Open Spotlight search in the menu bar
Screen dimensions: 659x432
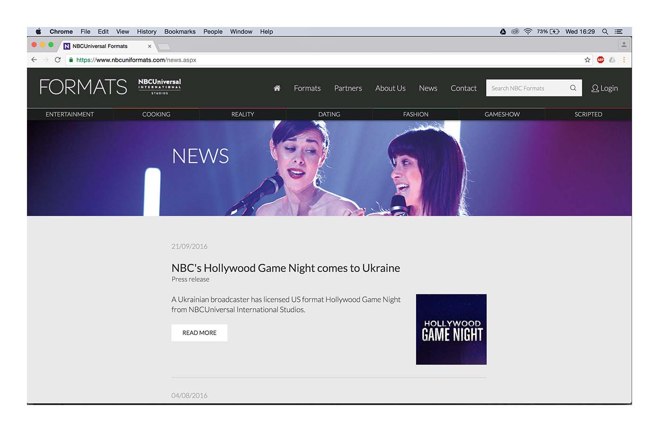click(605, 32)
